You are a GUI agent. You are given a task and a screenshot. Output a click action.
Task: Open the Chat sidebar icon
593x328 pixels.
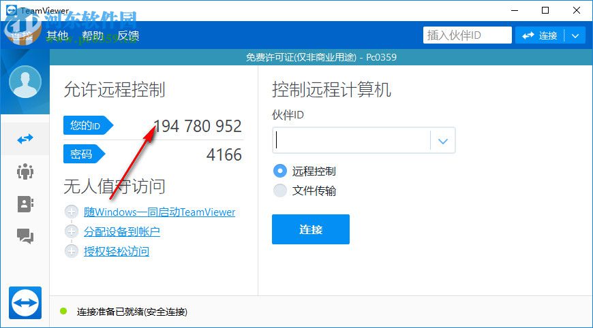[x=25, y=236]
